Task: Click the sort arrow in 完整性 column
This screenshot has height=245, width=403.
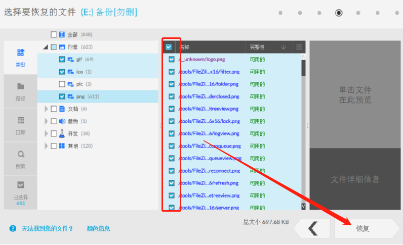Action: 283,47
